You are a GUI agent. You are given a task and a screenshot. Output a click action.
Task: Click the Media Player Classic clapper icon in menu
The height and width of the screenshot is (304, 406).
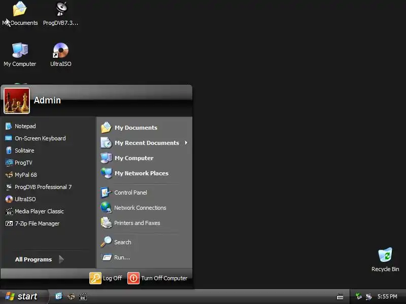click(9, 211)
